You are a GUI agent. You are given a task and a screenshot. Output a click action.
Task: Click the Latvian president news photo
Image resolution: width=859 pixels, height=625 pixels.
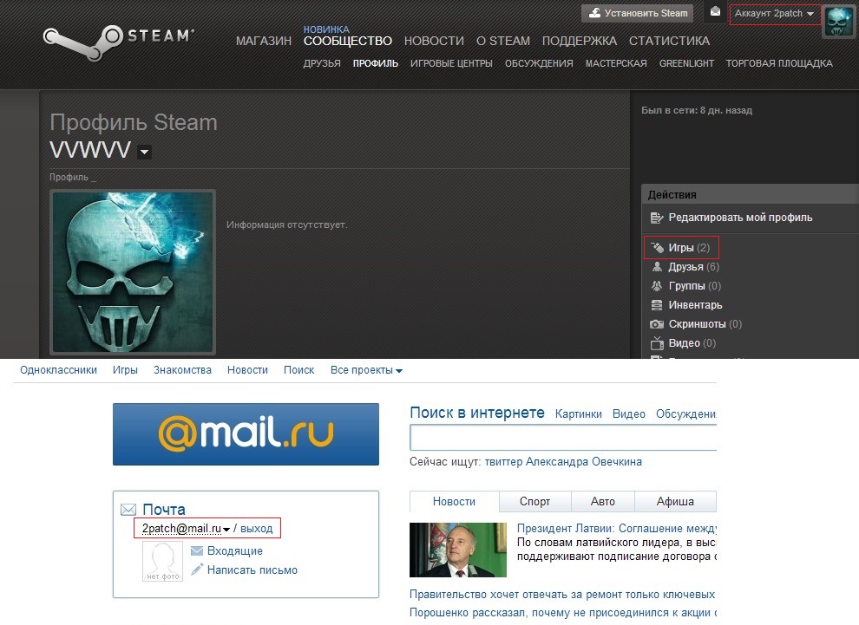coord(458,550)
